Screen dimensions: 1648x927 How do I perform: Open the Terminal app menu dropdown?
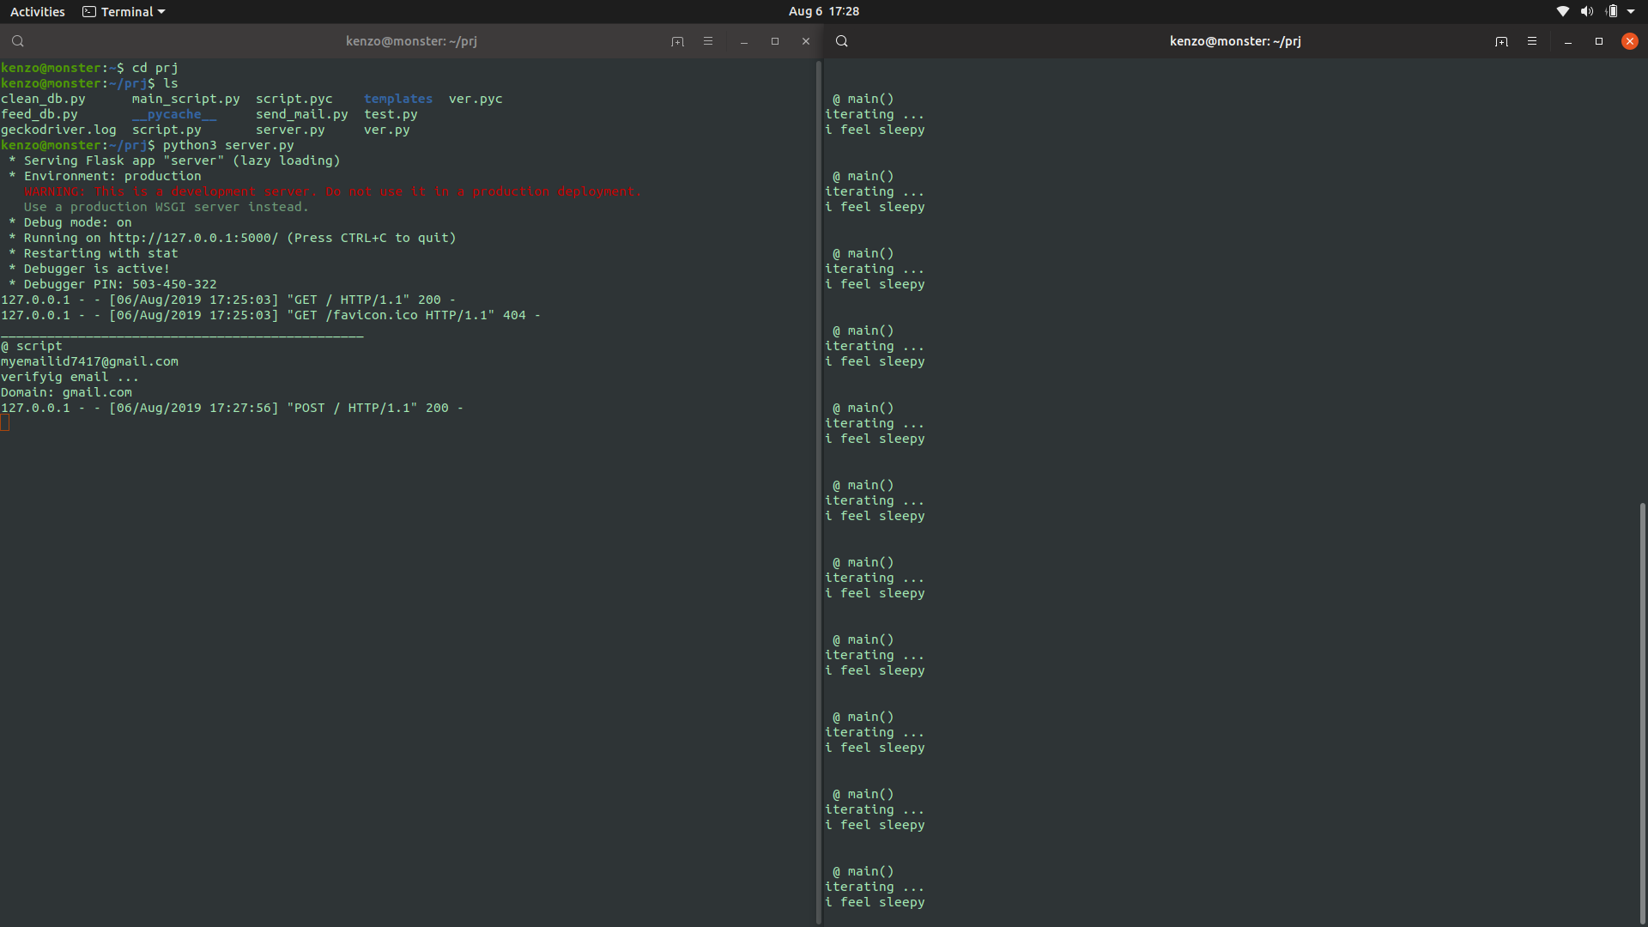[x=124, y=11]
